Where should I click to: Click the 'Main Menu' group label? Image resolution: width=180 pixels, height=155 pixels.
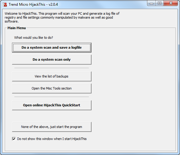tap(16, 28)
